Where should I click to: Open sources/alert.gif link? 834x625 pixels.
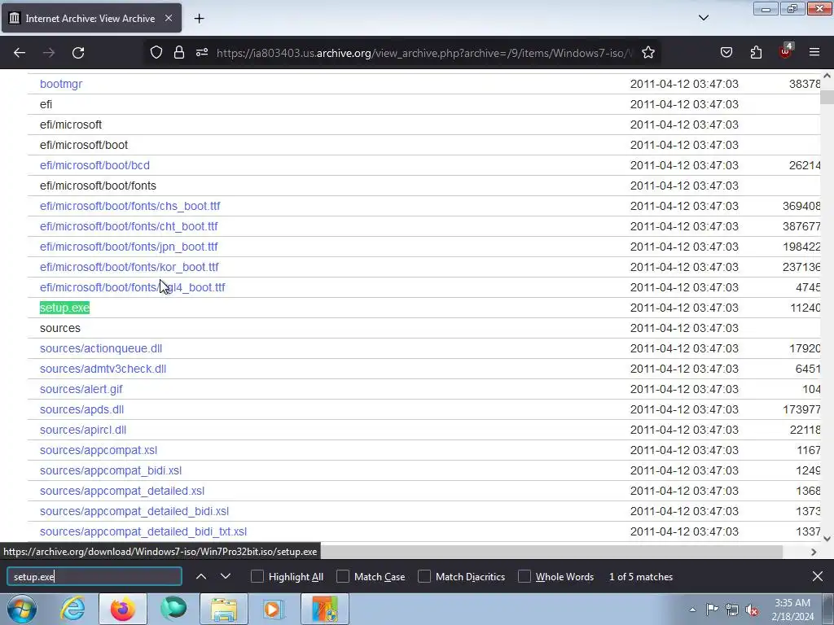click(81, 389)
